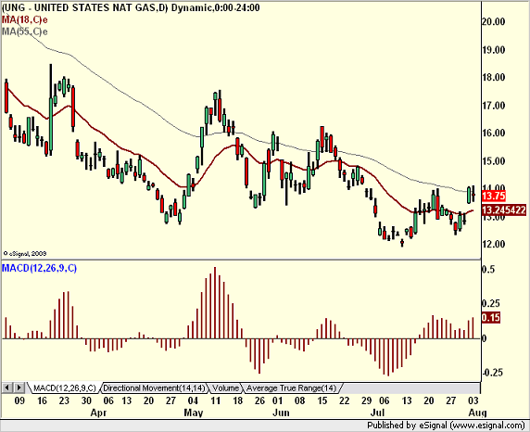
Task: Click the 09 date label on time axis
Action: pos(19,400)
